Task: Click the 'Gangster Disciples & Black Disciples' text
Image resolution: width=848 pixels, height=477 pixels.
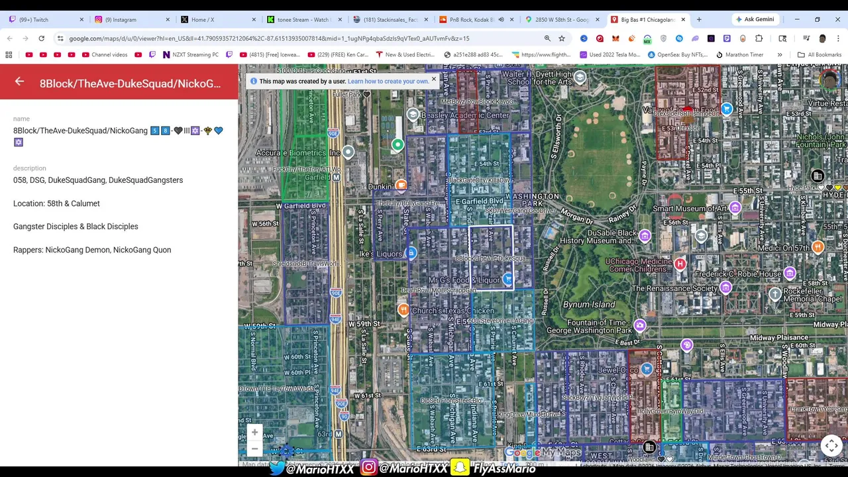Action: click(76, 227)
